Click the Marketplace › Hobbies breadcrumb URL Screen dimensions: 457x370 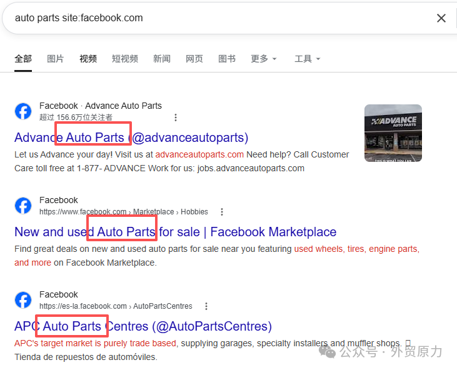click(x=124, y=212)
